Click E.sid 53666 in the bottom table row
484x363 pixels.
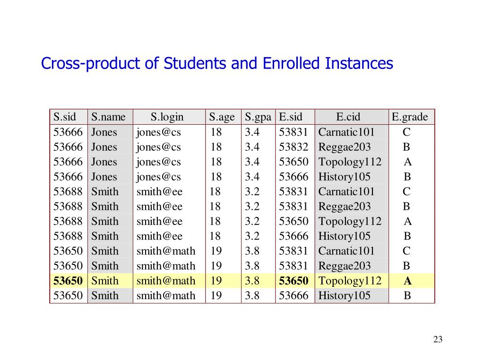click(x=294, y=295)
